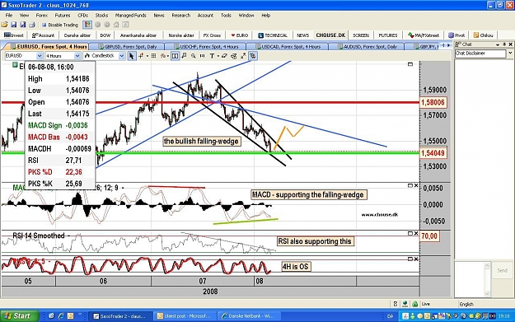Open the Chikou view button
This screenshot has height=322, width=515.
click(483, 35)
